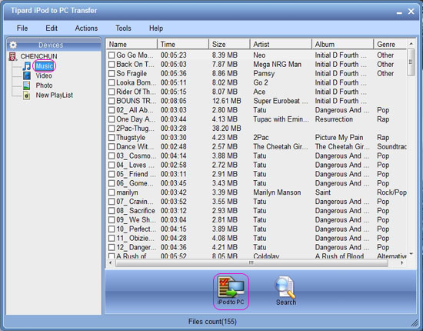Sort by the Name column header

(132, 44)
